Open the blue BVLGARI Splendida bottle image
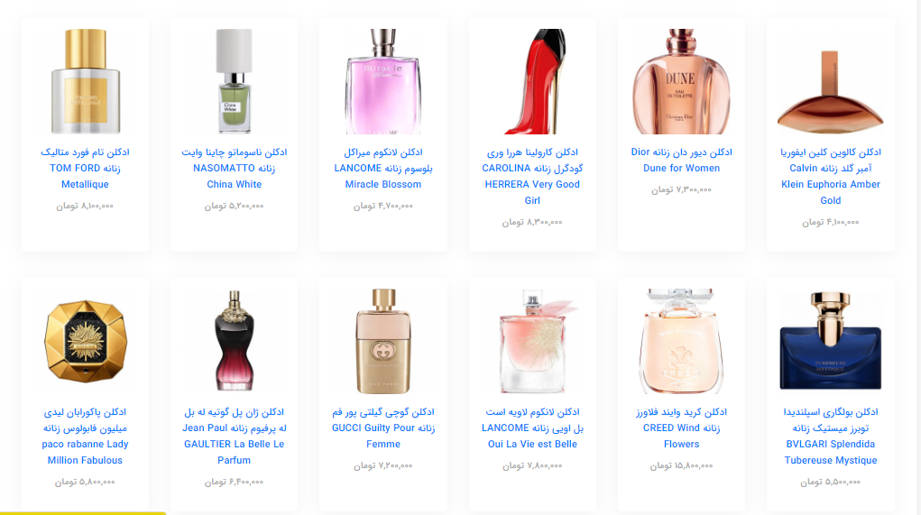The image size is (921, 515). (x=831, y=341)
